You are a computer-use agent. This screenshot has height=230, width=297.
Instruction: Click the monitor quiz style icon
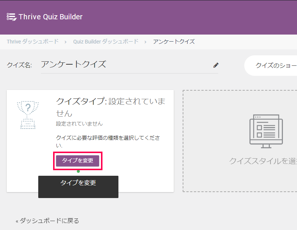[x=266, y=131]
